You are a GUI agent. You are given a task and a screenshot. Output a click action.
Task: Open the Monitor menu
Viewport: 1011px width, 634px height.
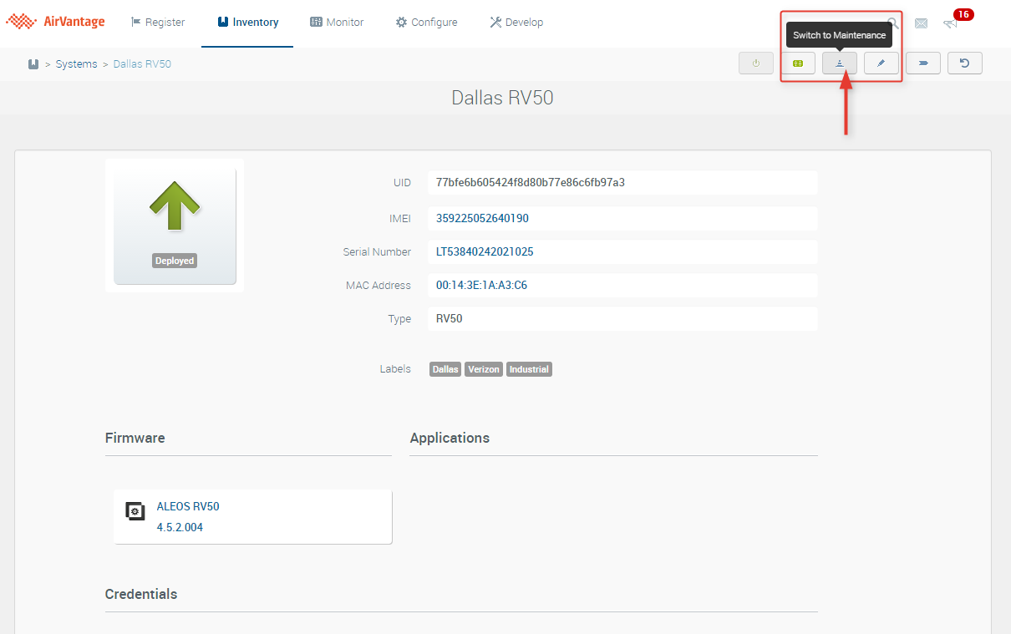[337, 23]
